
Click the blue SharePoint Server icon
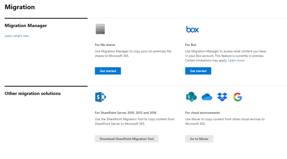[x=100, y=97]
